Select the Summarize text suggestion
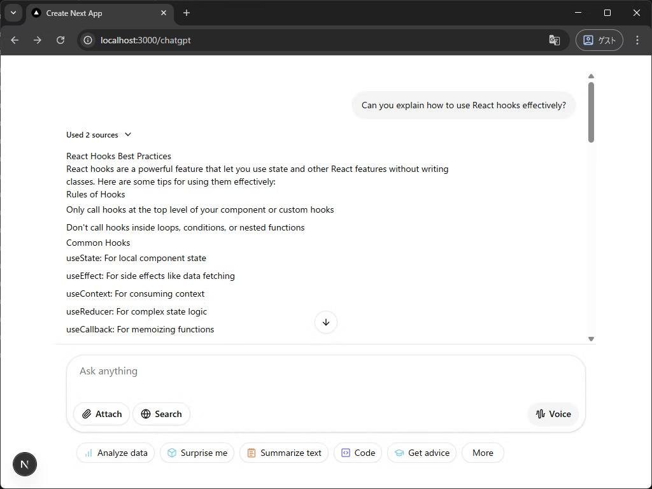 coord(283,453)
